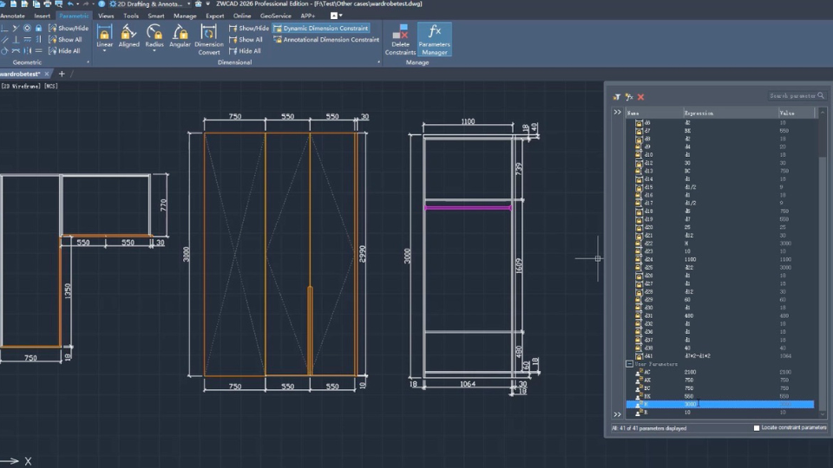Select the Aligned dimensional constraint tool
Image resolution: width=833 pixels, height=468 pixels.
click(x=129, y=36)
